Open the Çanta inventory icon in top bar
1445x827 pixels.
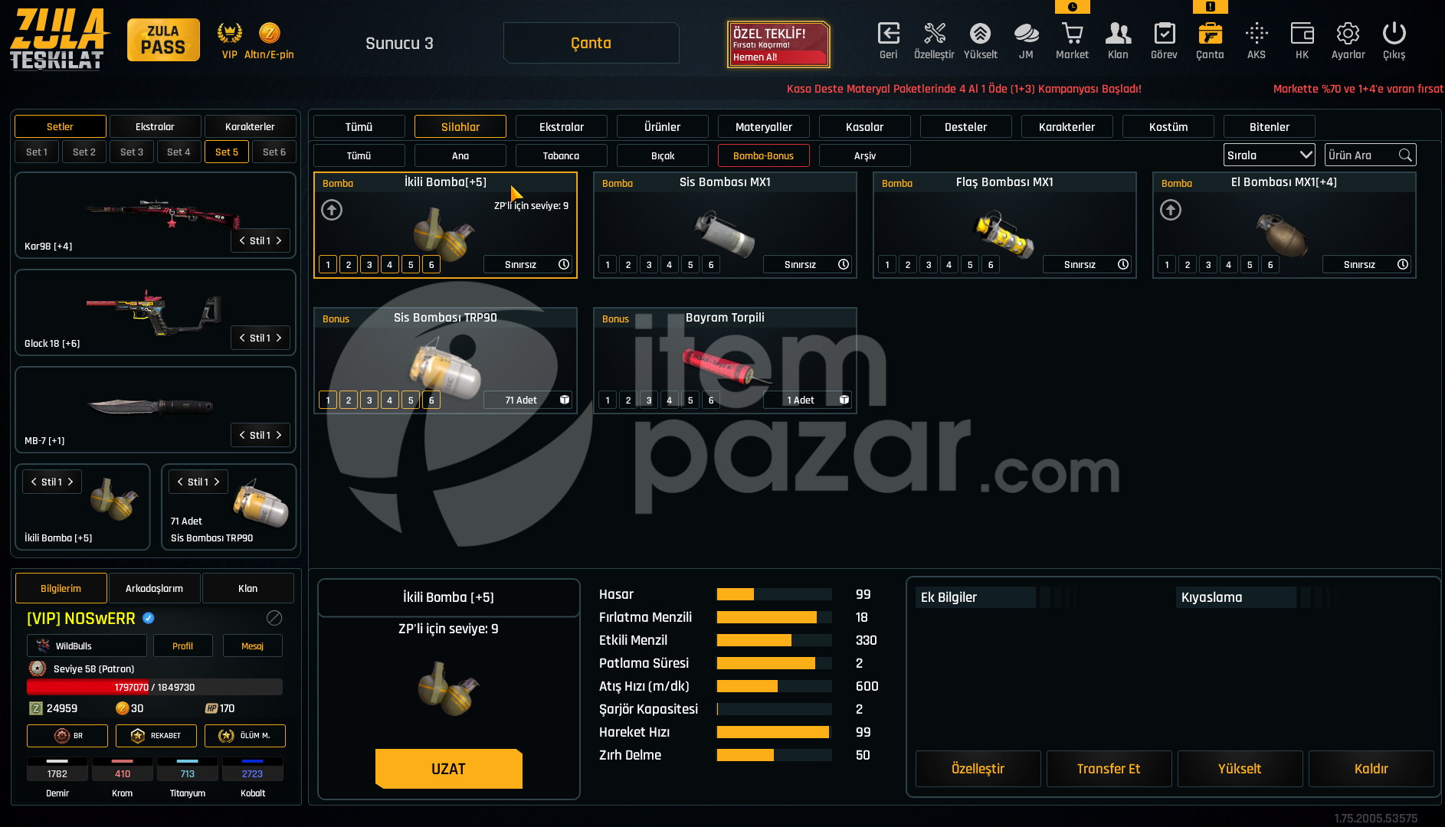coord(1210,34)
